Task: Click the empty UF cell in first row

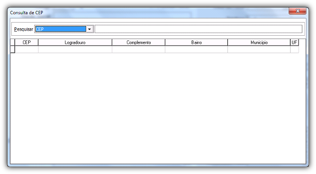Action: pyautogui.click(x=294, y=49)
